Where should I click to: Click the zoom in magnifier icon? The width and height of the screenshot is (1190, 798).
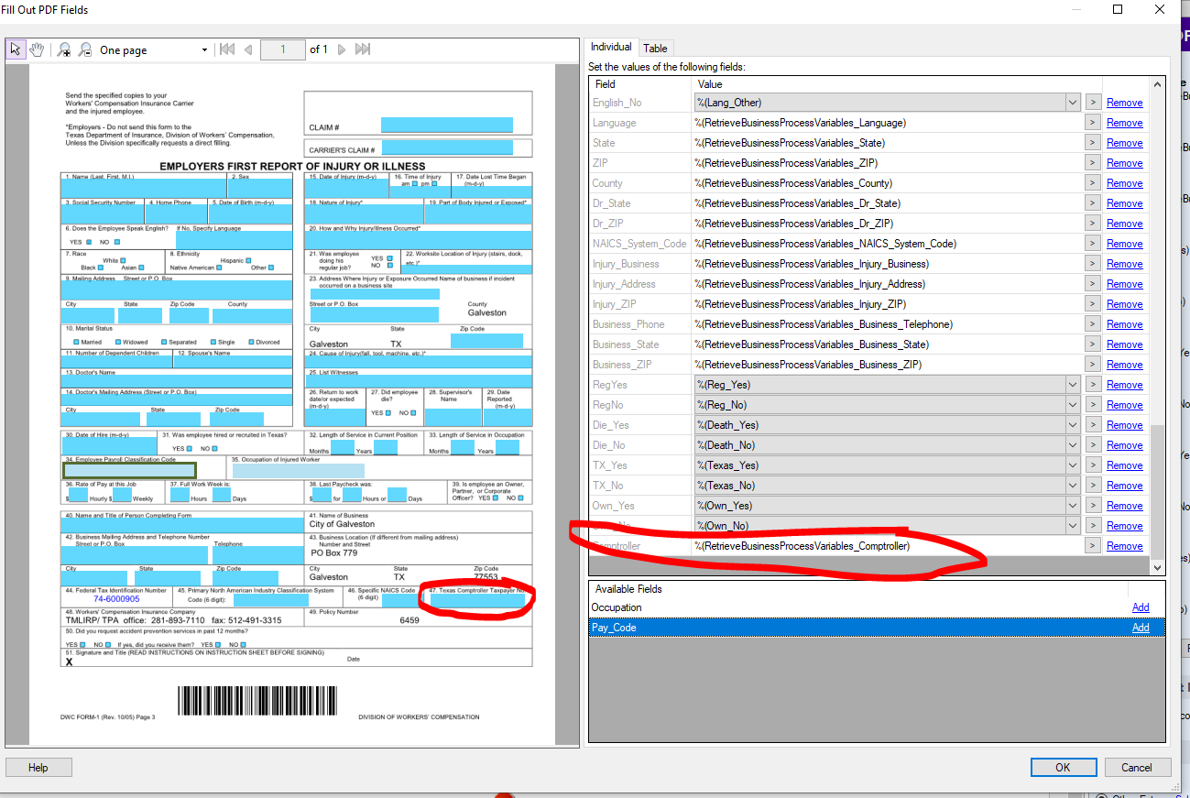click(64, 49)
